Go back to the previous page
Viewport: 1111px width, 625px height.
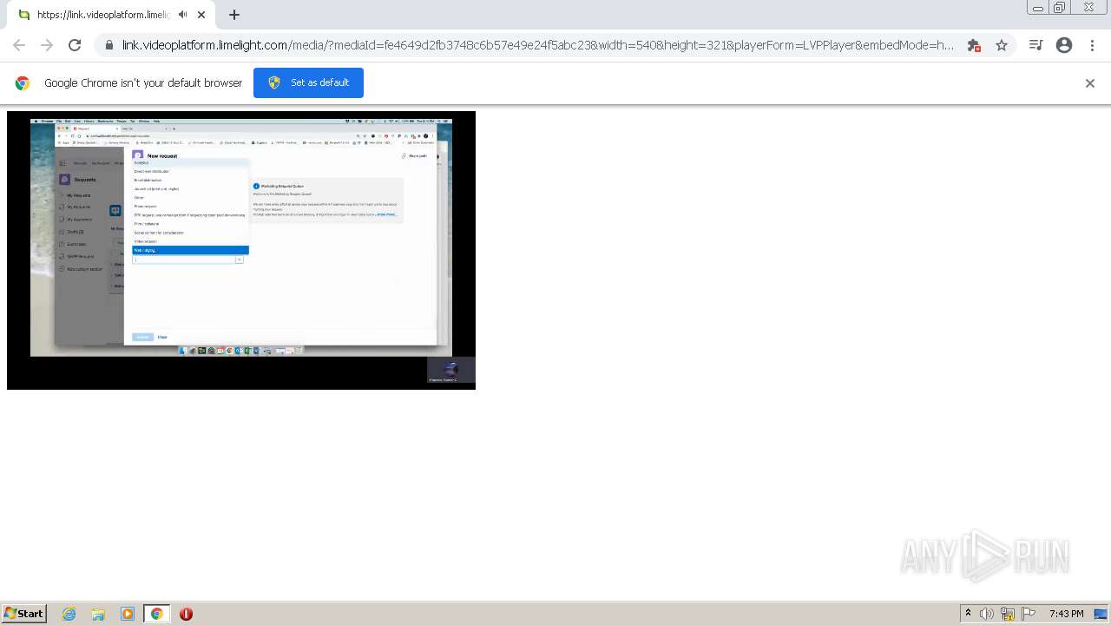coord(19,45)
